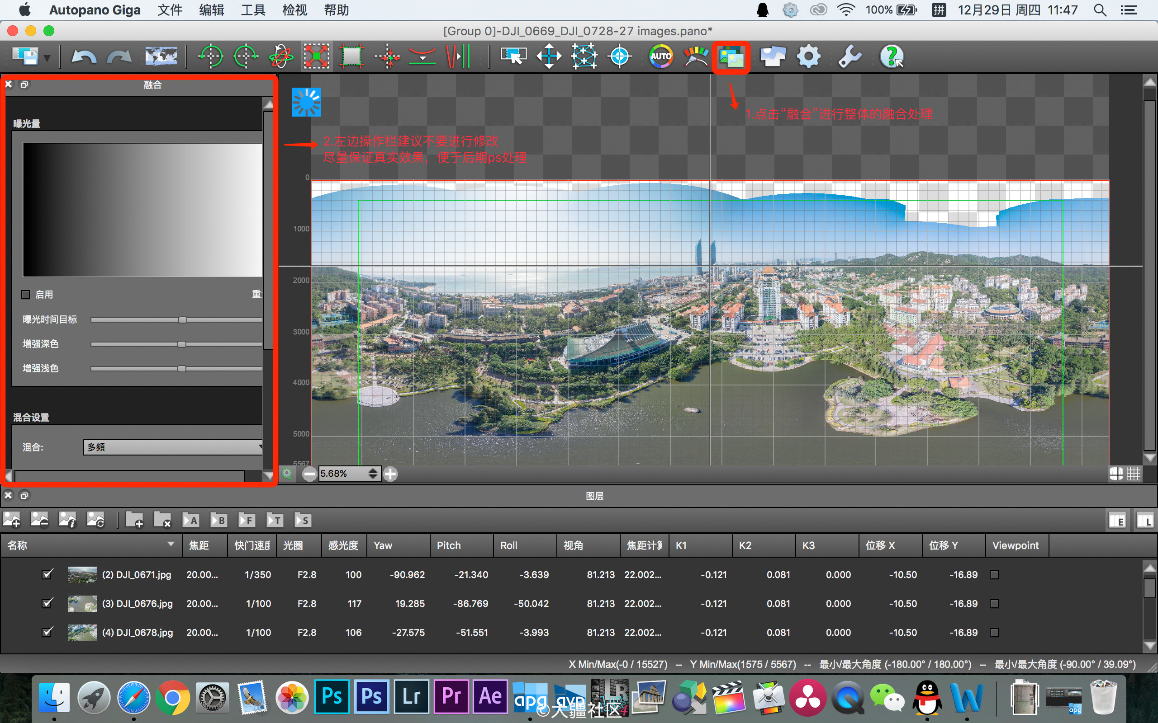Uncheck the DJI_0671.jpg layer checkbox
Viewport: 1158px width, 723px height.
coord(47,574)
